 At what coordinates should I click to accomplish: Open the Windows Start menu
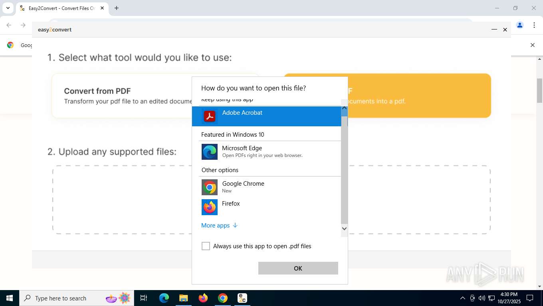[10, 298]
